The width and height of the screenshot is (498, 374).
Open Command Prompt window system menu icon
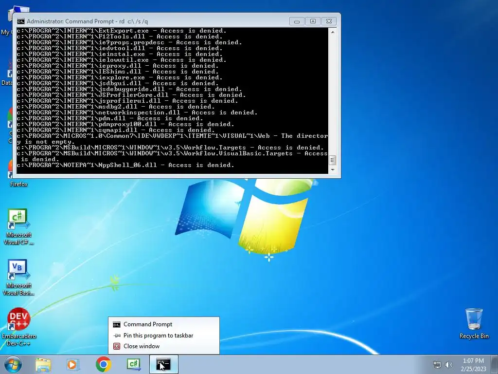(20, 21)
